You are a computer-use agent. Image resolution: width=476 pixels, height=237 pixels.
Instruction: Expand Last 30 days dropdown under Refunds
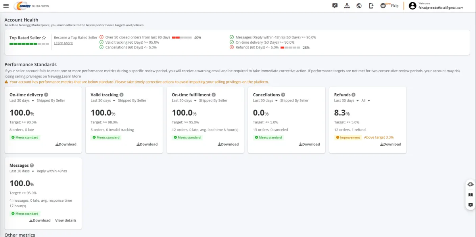pos(346,100)
